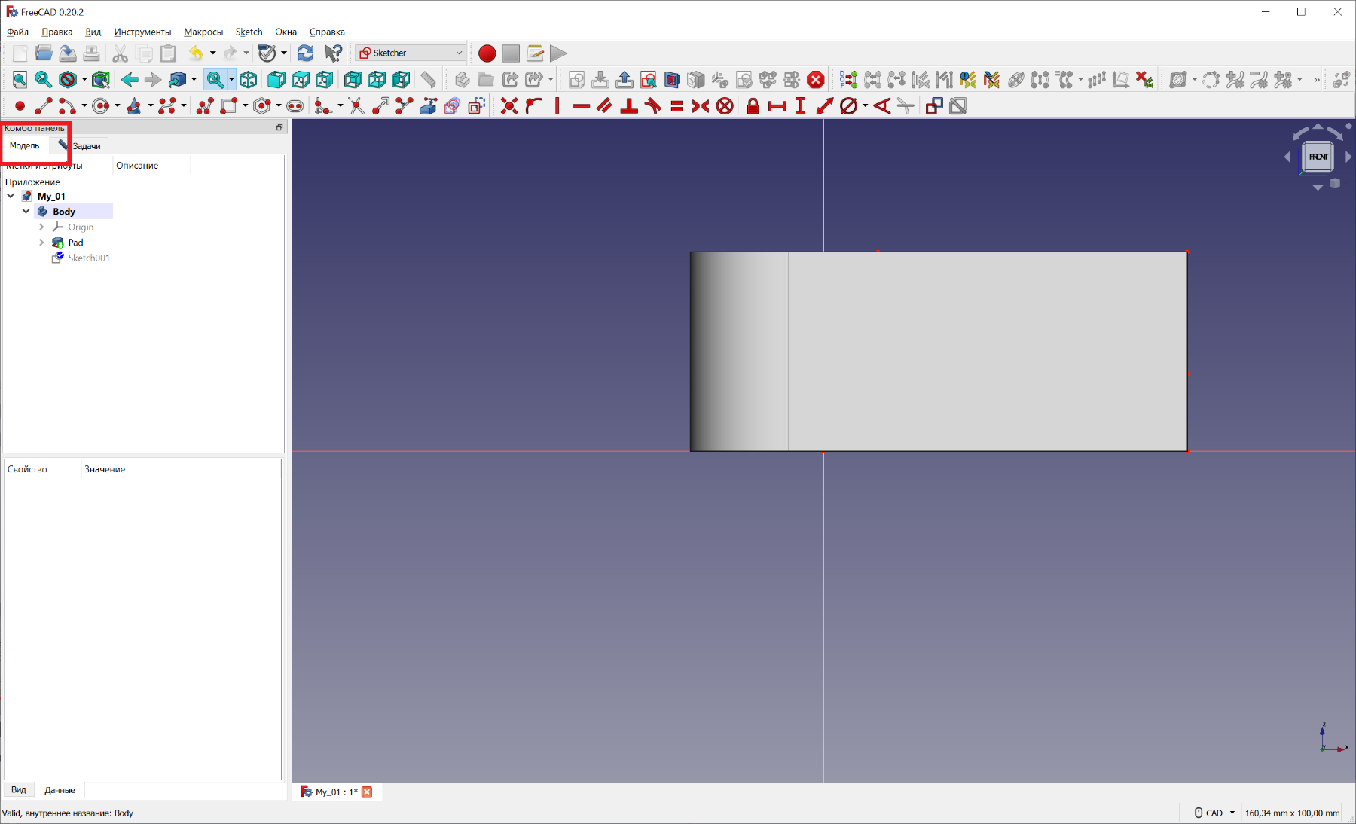The height and width of the screenshot is (824, 1356).
Task: Click the open document folder icon
Action: [x=44, y=53]
